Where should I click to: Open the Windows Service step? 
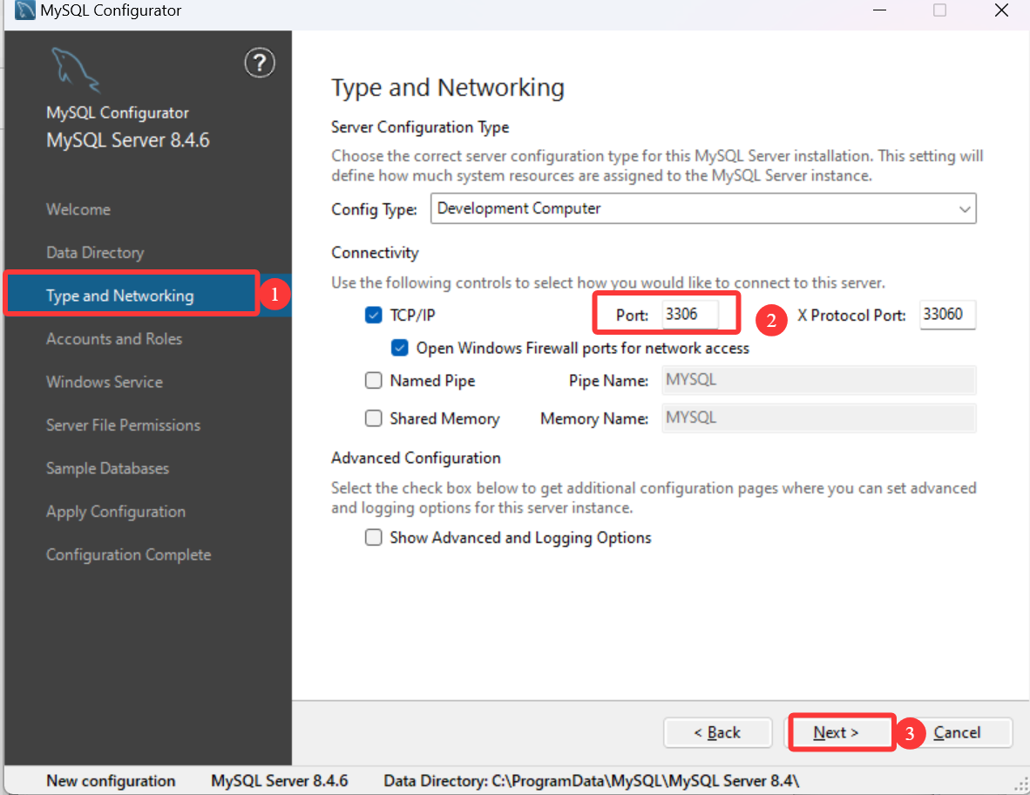click(105, 382)
